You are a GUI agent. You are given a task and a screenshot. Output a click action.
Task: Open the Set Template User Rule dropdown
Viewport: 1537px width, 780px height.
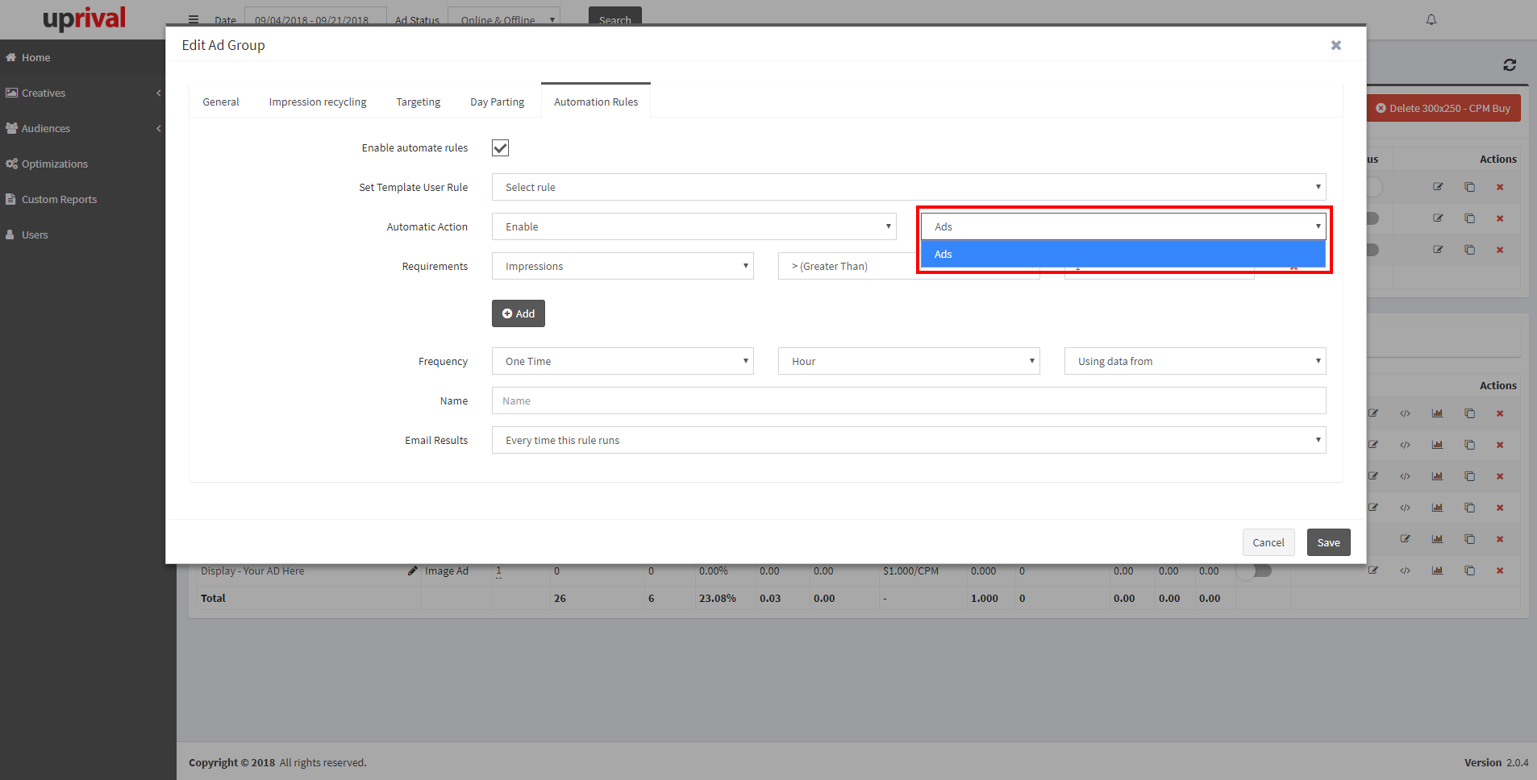[x=909, y=187]
